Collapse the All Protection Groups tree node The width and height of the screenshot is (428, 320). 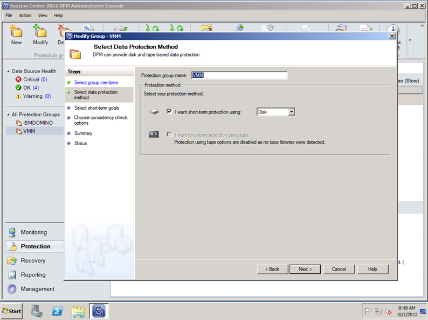click(x=8, y=115)
